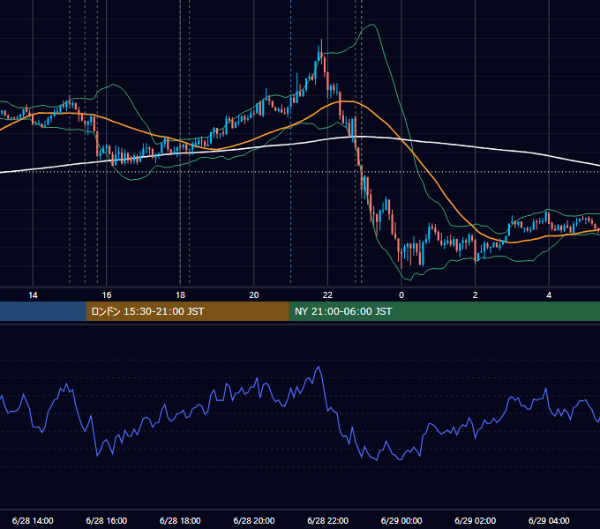This screenshot has width=600, height=529.
Task: Click the 4 hour label on the price chart axis
Action: pos(549,295)
